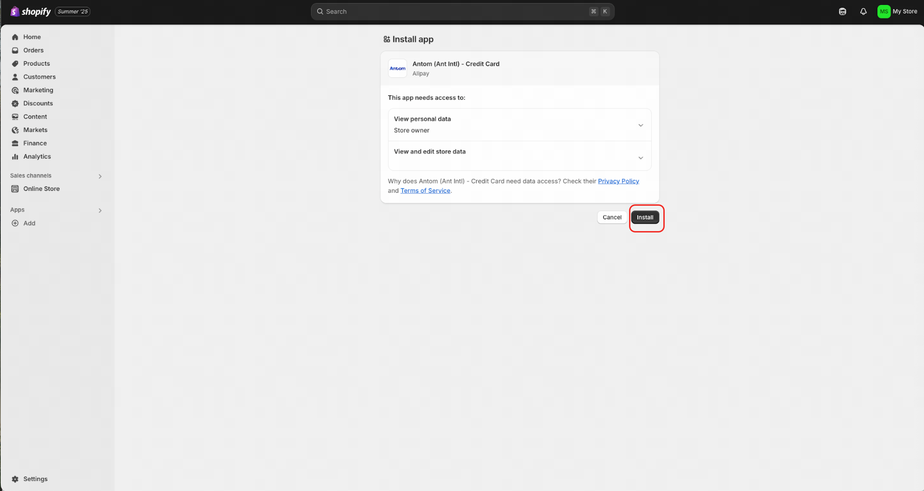Click the Markets globe icon
The width and height of the screenshot is (924, 491).
pyautogui.click(x=15, y=130)
